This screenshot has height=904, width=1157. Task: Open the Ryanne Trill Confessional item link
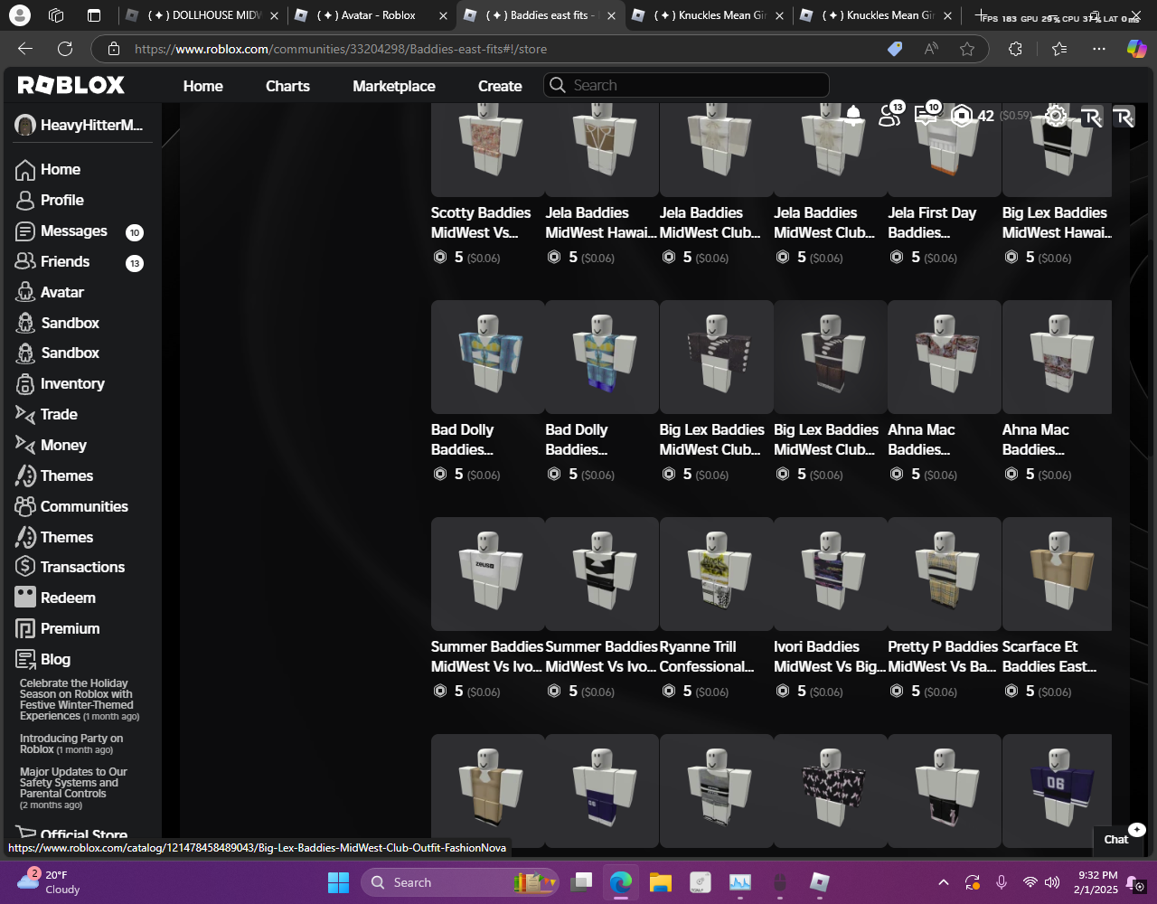(x=706, y=656)
